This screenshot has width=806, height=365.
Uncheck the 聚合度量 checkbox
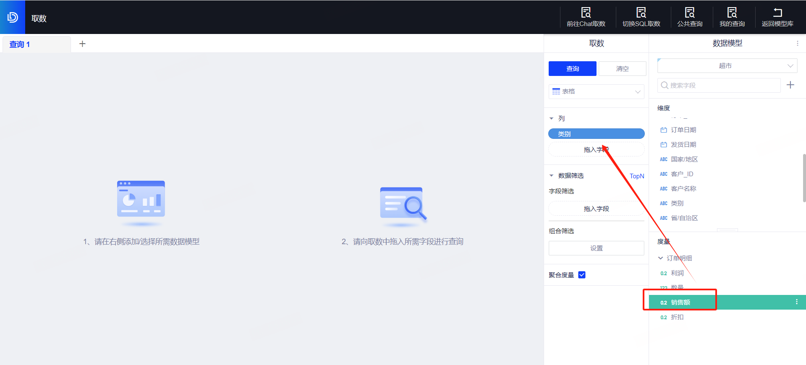[x=582, y=275]
